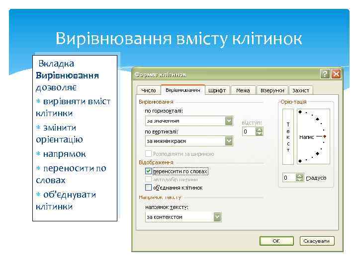The width and height of the screenshot is (358, 268).
Task: Open the text direction dropdown arrow
Action: (217, 217)
